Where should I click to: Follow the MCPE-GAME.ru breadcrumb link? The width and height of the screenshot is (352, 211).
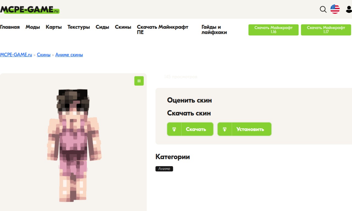tap(16, 55)
